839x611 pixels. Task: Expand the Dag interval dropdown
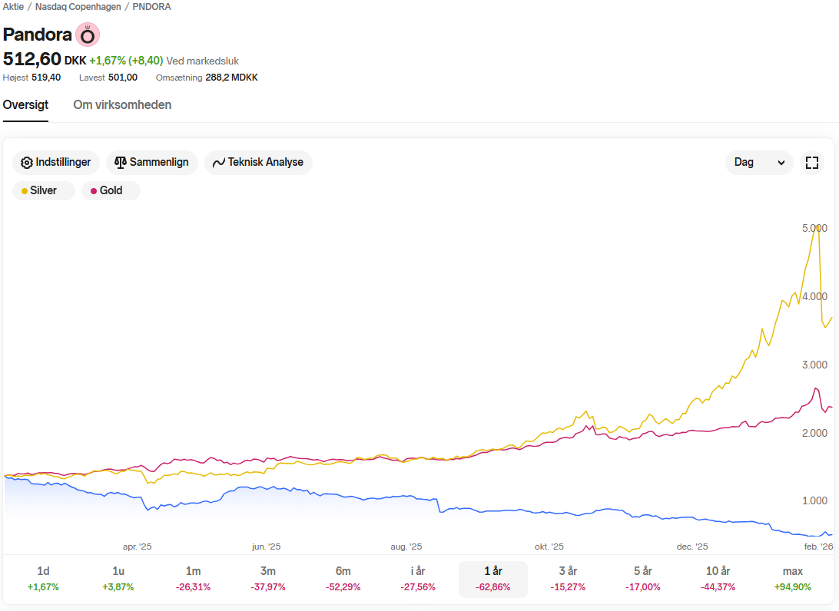pos(759,163)
